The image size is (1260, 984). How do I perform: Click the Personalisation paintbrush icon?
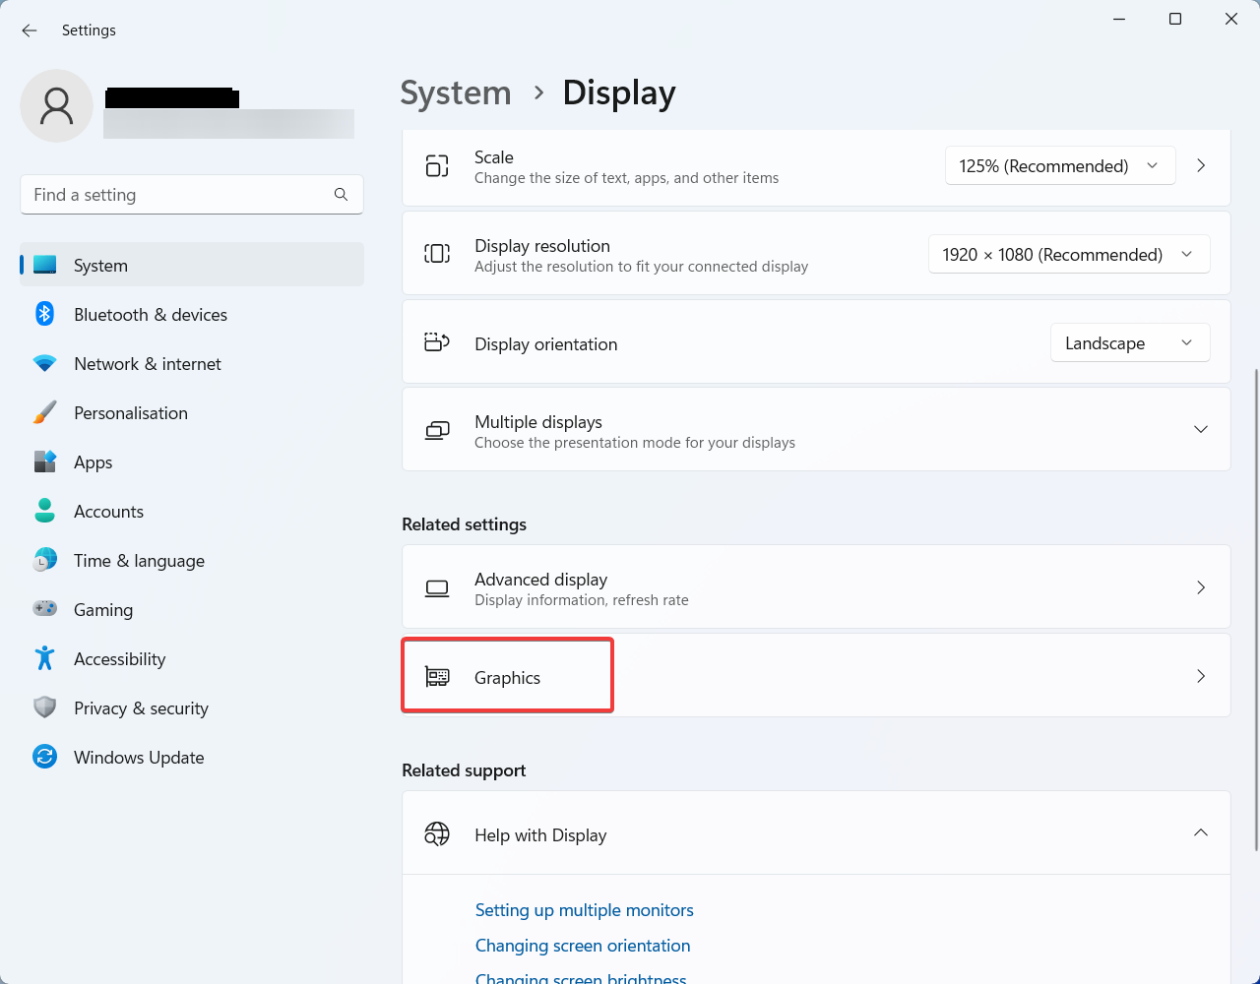pos(44,412)
